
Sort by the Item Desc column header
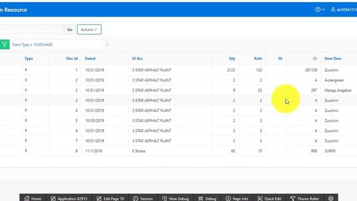(x=333, y=59)
